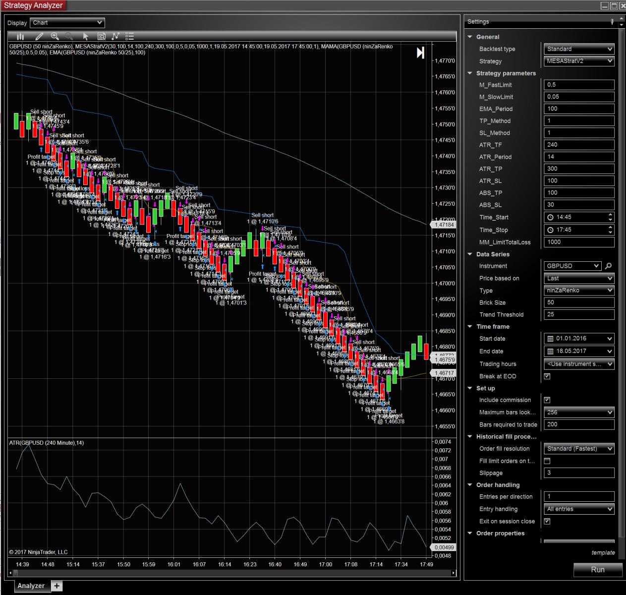Click the template link

coord(603,552)
